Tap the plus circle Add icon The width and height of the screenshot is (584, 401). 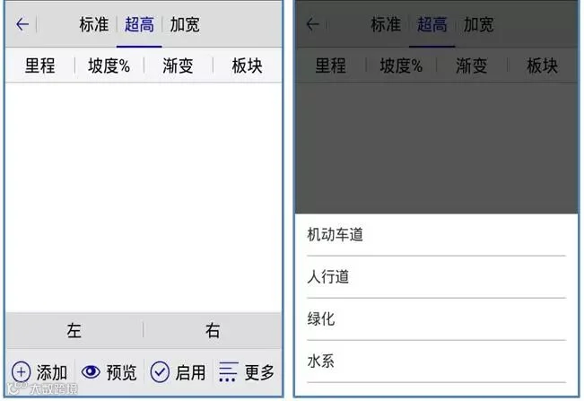pyautogui.click(x=22, y=372)
